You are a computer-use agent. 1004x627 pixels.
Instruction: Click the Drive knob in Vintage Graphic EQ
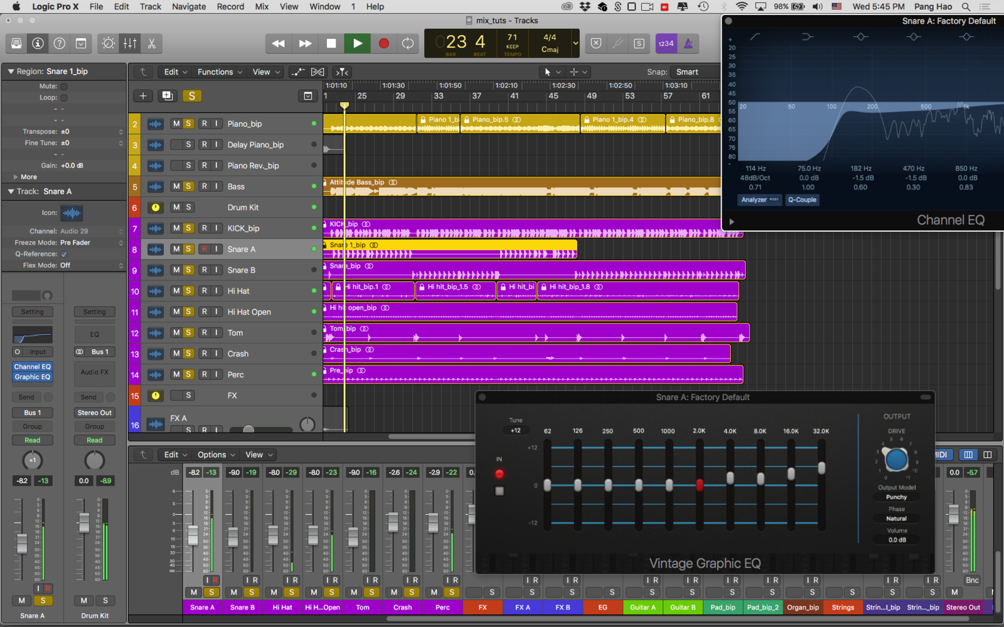[896, 459]
